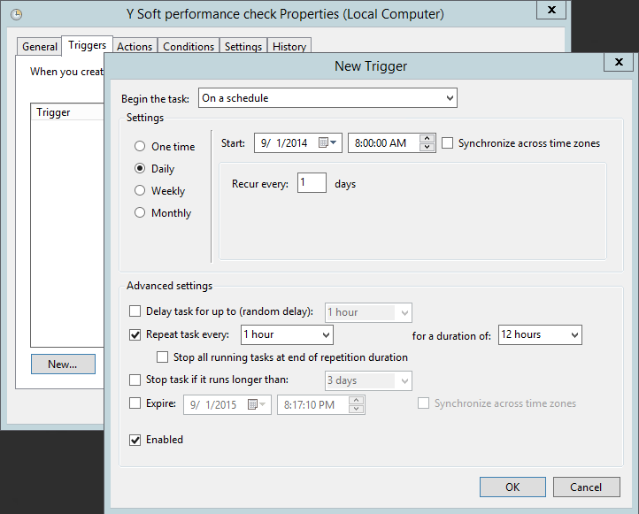Click the clock icon in Properties title bar

point(16,14)
